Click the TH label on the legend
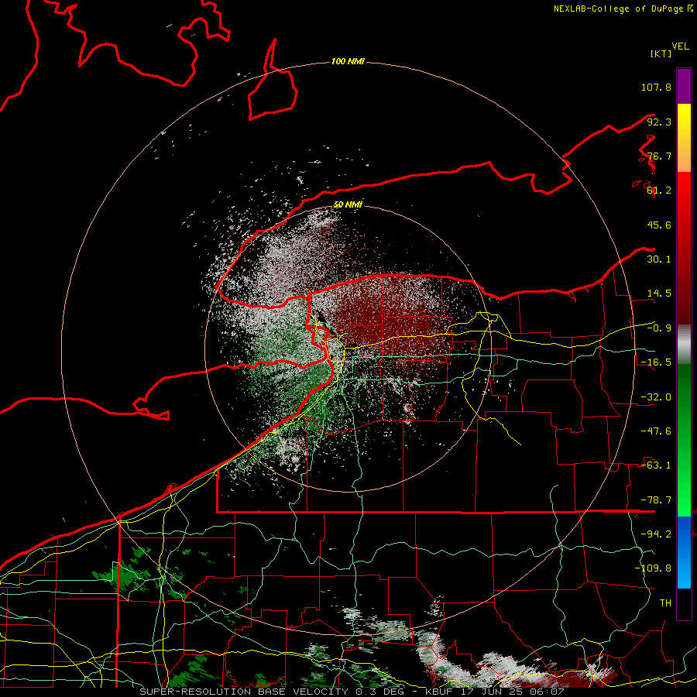697x697 pixels. click(665, 603)
